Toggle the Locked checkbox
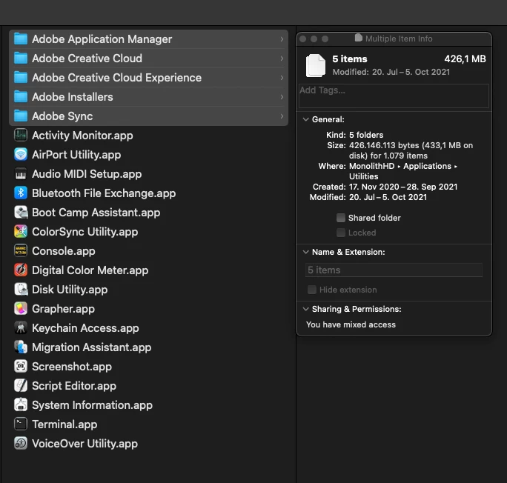 pos(341,233)
